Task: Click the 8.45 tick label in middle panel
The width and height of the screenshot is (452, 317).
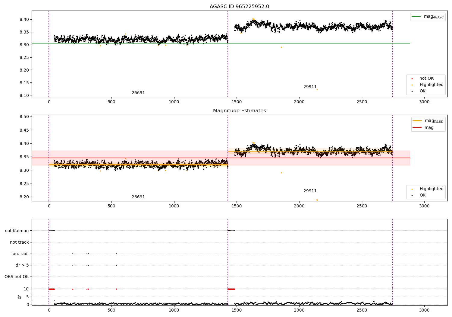Action: [x=24, y=130]
